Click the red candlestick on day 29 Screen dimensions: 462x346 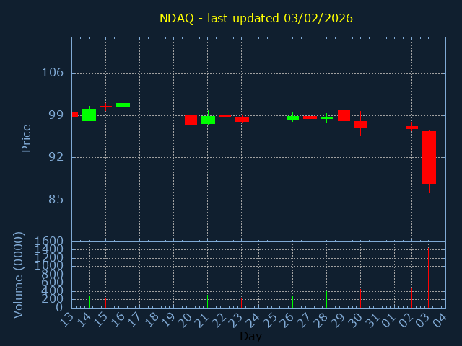pyautogui.click(x=344, y=115)
